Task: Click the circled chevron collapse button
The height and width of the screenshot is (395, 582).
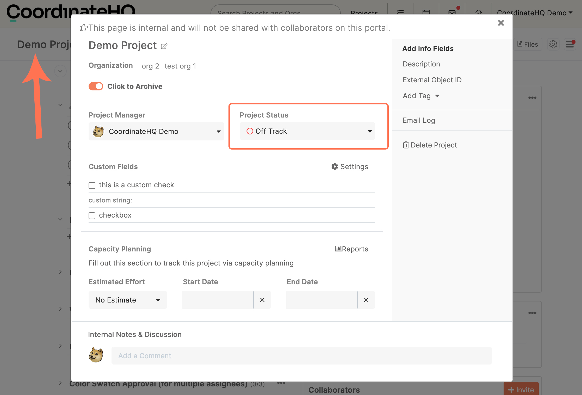Action: (x=60, y=71)
